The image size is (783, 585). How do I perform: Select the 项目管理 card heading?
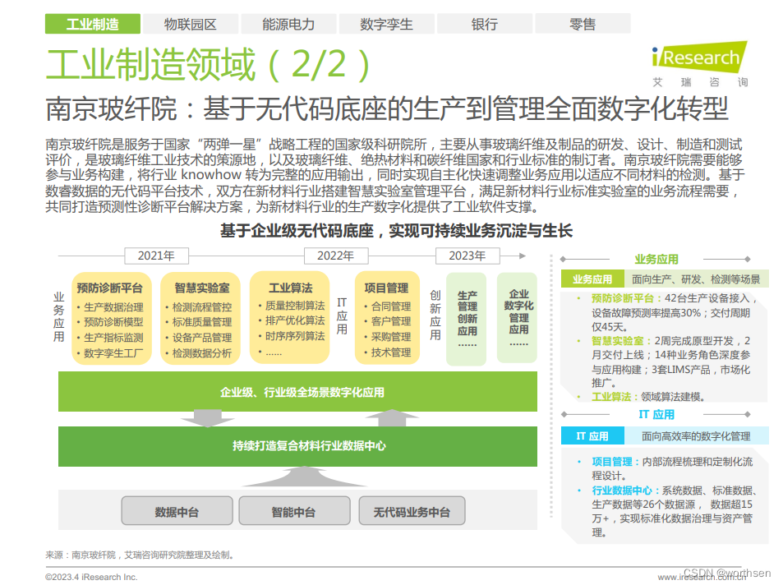(386, 288)
